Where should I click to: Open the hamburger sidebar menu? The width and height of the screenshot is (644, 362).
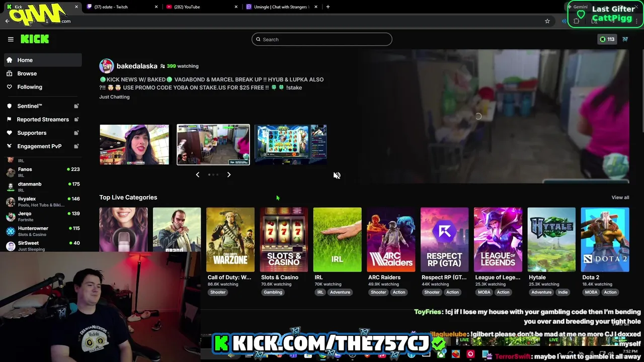(x=11, y=39)
